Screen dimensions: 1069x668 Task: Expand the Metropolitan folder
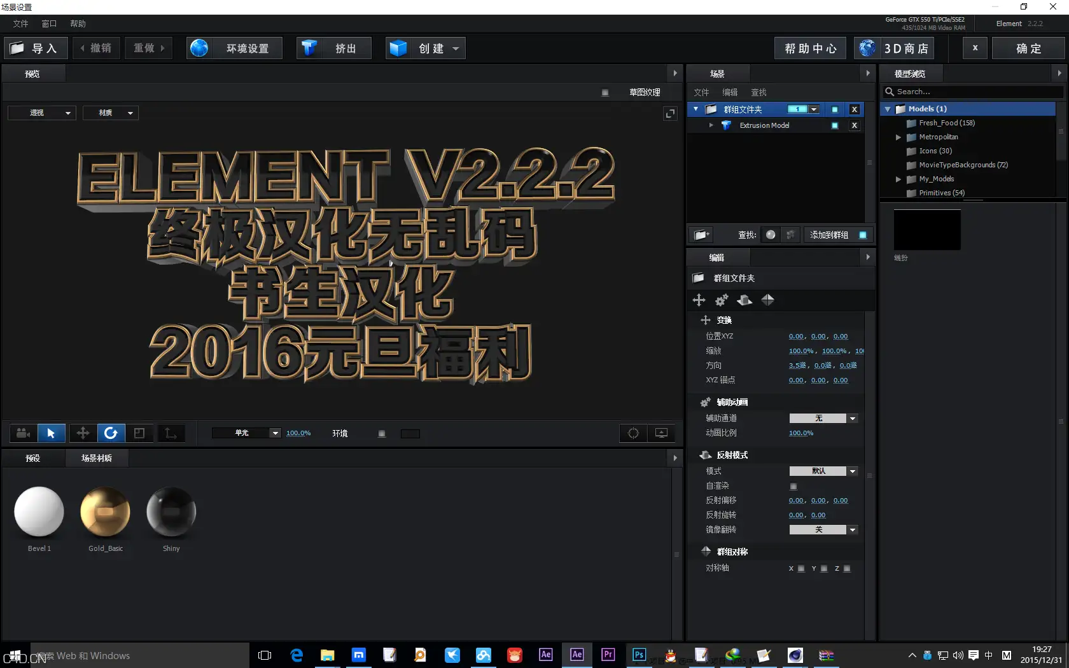pyautogui.click(x=898, y=137)
